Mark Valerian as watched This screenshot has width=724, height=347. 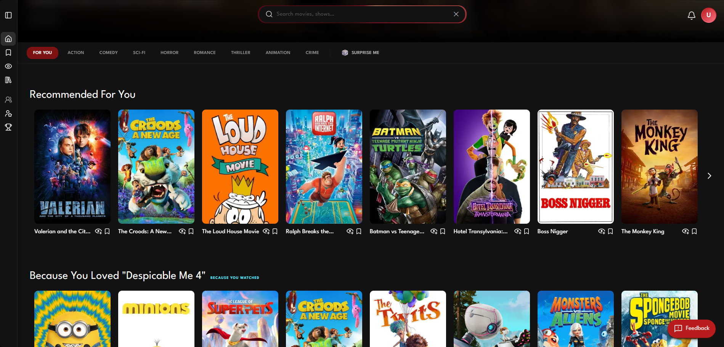(98, 231)
